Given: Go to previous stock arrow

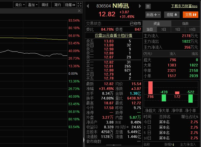Looking at the screenshot, I should click(88, 6).
